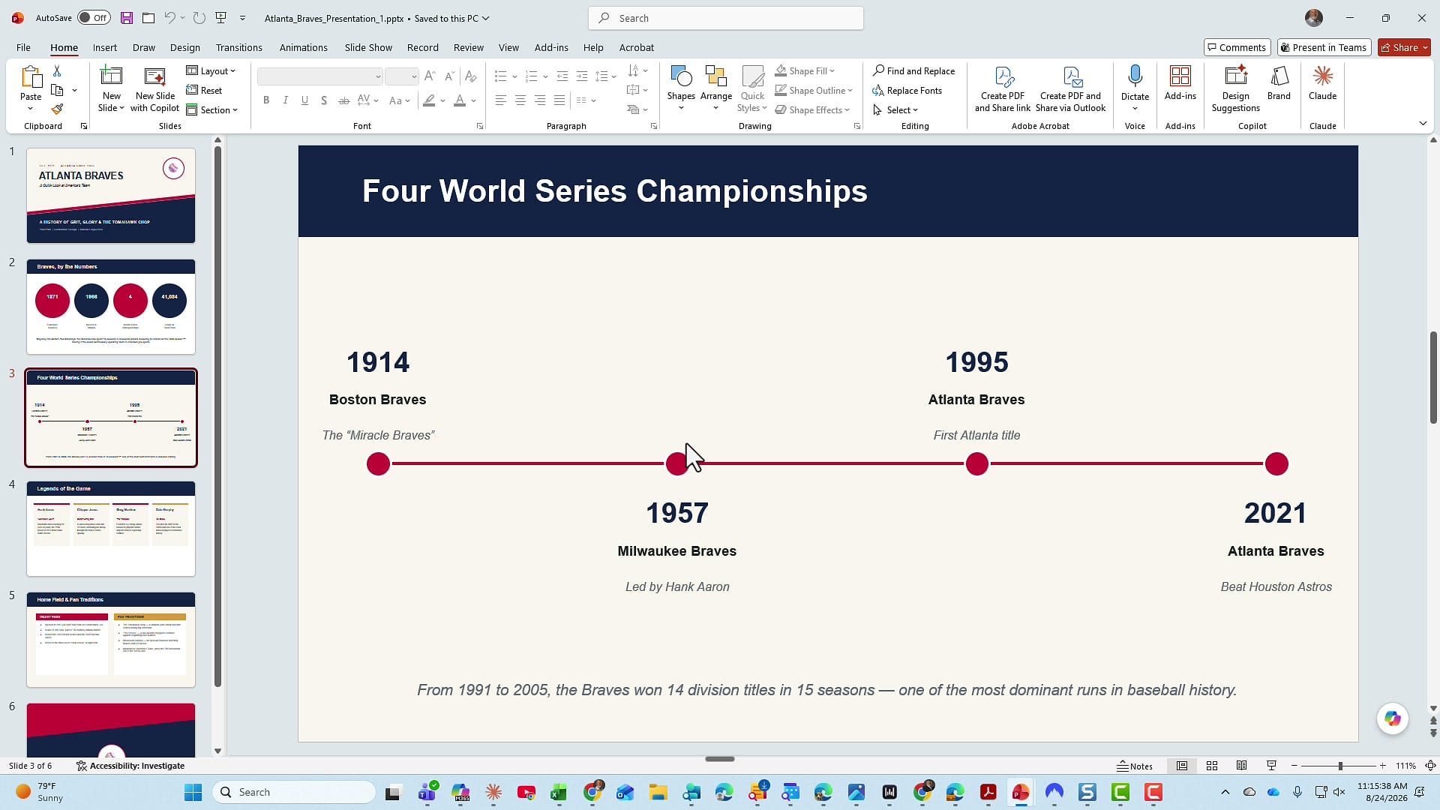This screenshot has height=810, width=1440.
Task: Collapse the ribbon with the chevron
Action: click(1423, 124)
